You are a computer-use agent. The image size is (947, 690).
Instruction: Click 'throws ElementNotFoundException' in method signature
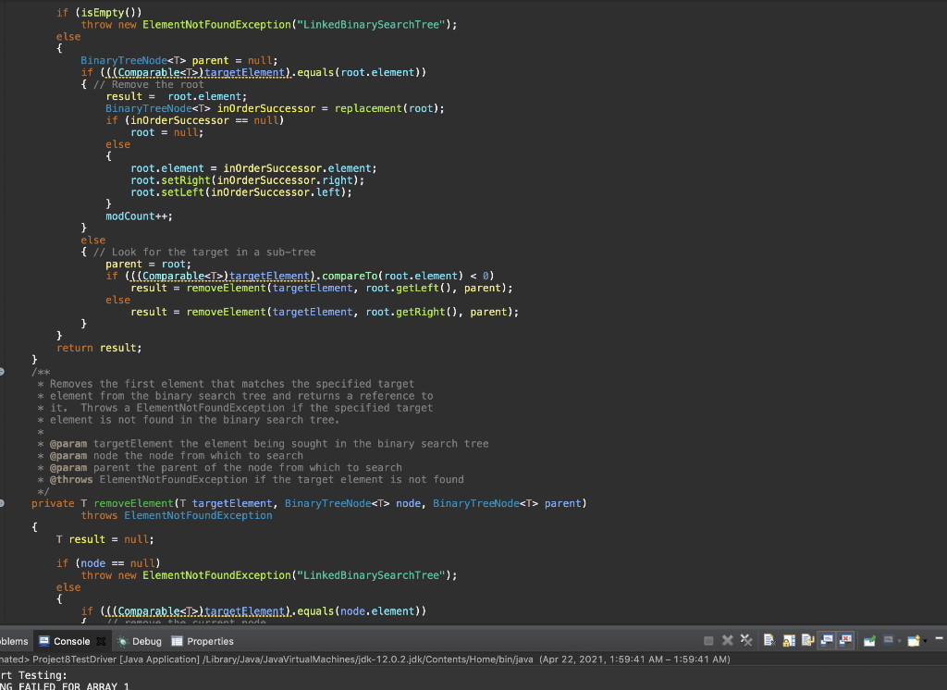177,515
